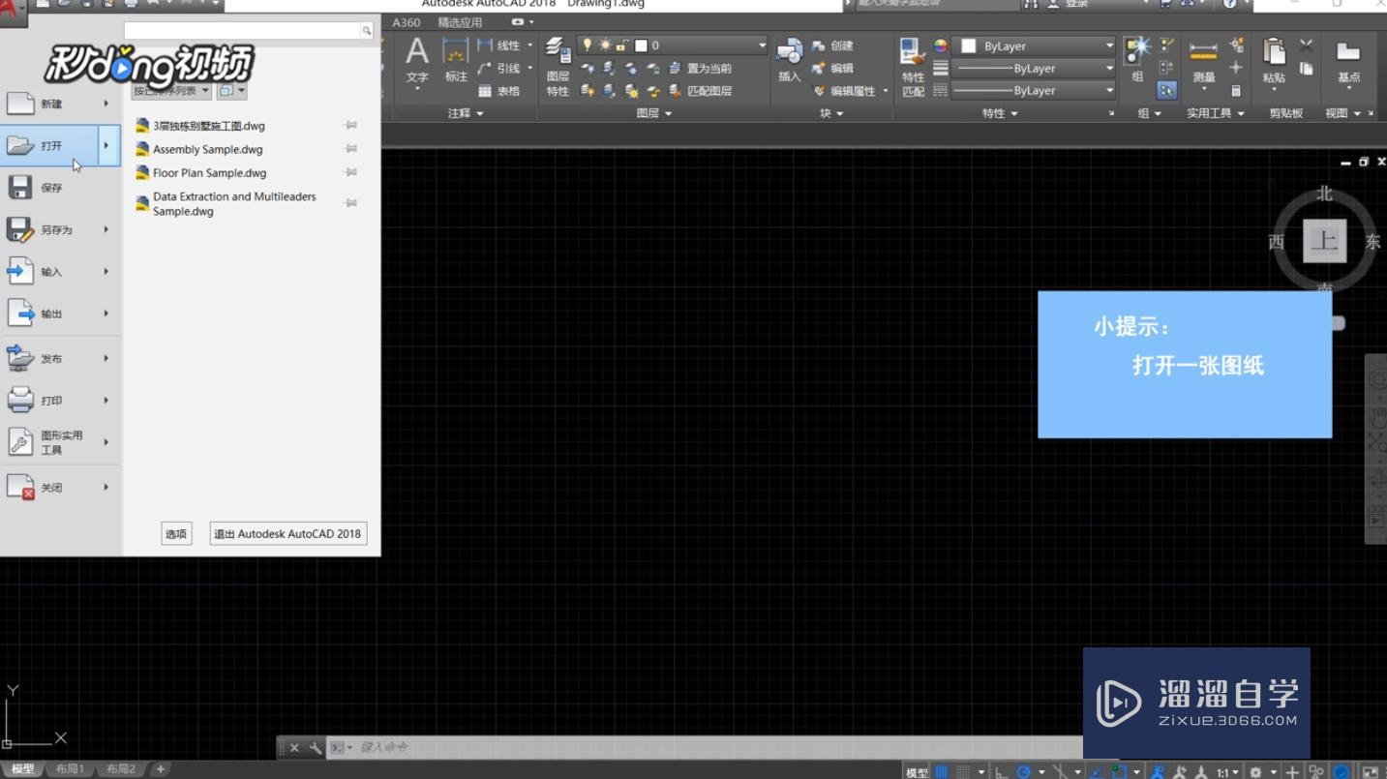Add a new layout tab with plus
Screen dimensions: 1387x779
(161, 769)
